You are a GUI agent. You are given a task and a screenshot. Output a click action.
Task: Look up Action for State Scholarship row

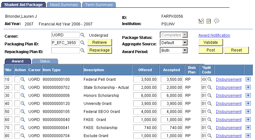[23, 88]
